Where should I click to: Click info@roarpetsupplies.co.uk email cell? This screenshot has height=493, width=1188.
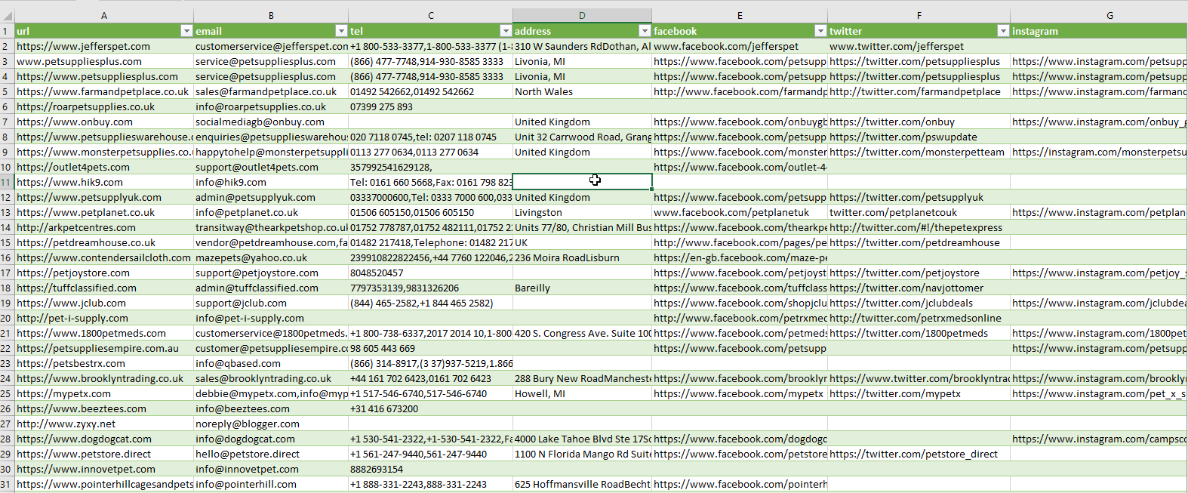pos(271,106)
